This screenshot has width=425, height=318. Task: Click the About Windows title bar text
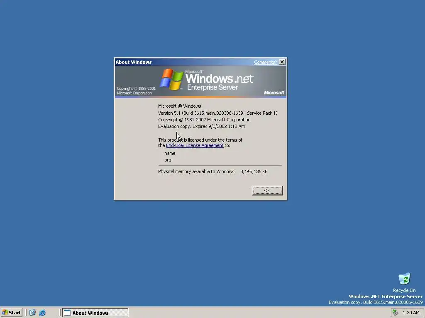pos(134,62)
